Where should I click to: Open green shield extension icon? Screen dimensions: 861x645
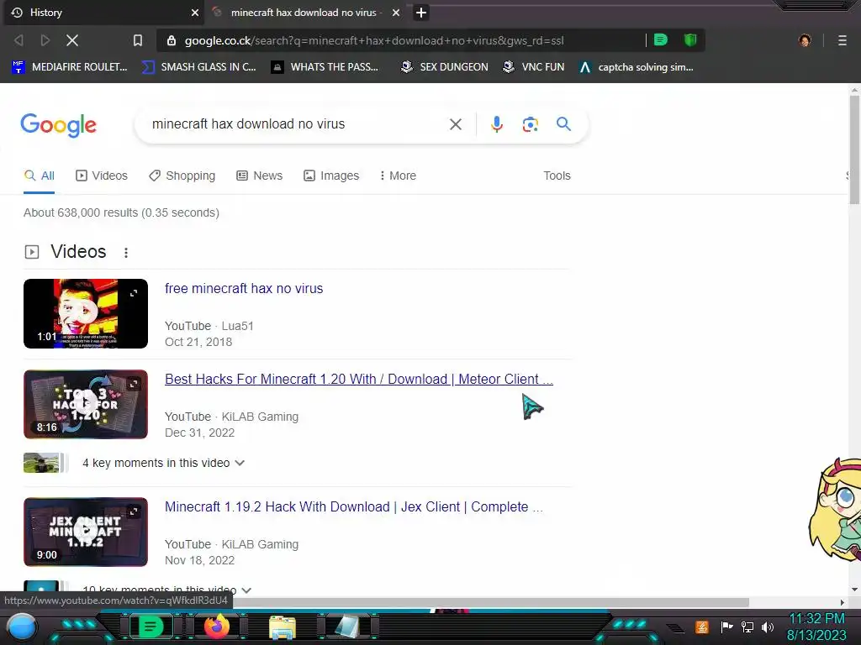point(690,39)
